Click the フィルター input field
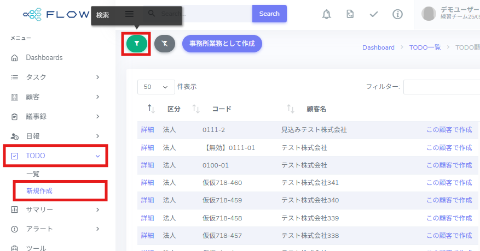The image size is (480, 251). click(441, 87)
